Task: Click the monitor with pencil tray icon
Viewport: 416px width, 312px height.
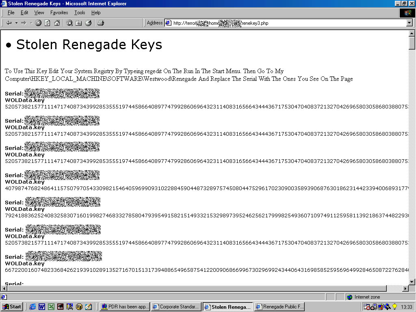Action: tap(381, 307)
